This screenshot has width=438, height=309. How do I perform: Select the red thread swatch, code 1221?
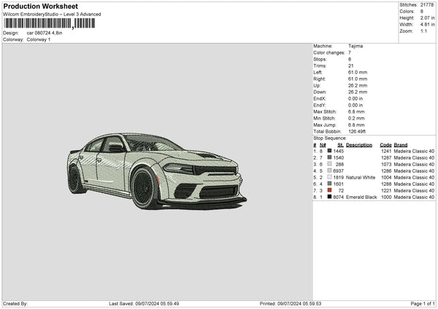(x=329, y=190)
